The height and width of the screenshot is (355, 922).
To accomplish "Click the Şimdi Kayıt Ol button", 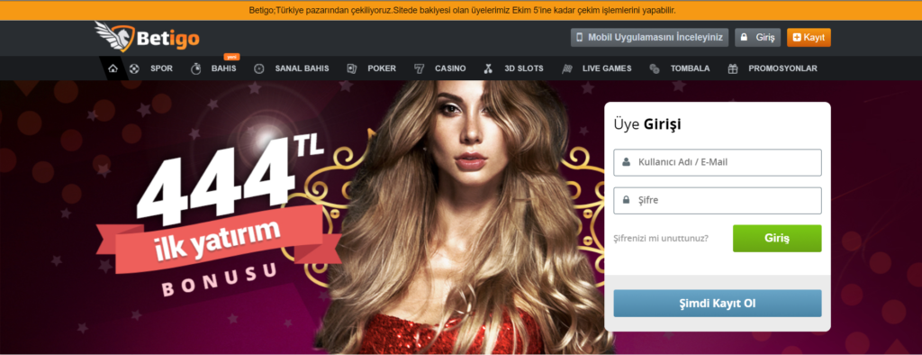I will tap(718, 304).
